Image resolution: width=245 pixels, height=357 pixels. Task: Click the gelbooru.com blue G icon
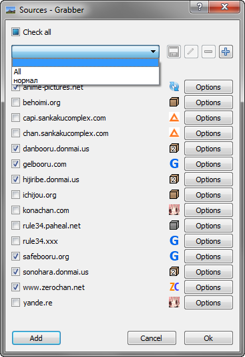(x=174, y=163)
